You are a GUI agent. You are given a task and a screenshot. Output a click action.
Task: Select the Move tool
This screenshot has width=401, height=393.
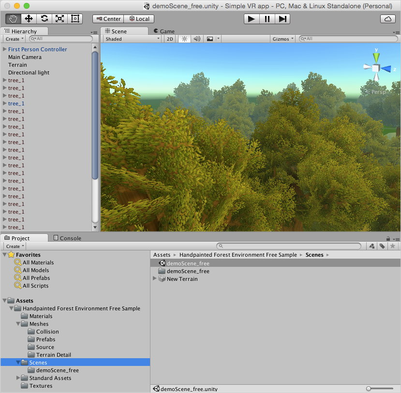coord(29,19)
